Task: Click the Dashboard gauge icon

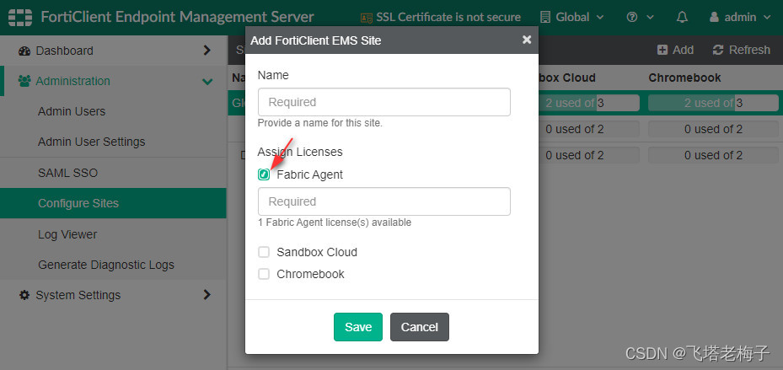Action: (24, 51)
